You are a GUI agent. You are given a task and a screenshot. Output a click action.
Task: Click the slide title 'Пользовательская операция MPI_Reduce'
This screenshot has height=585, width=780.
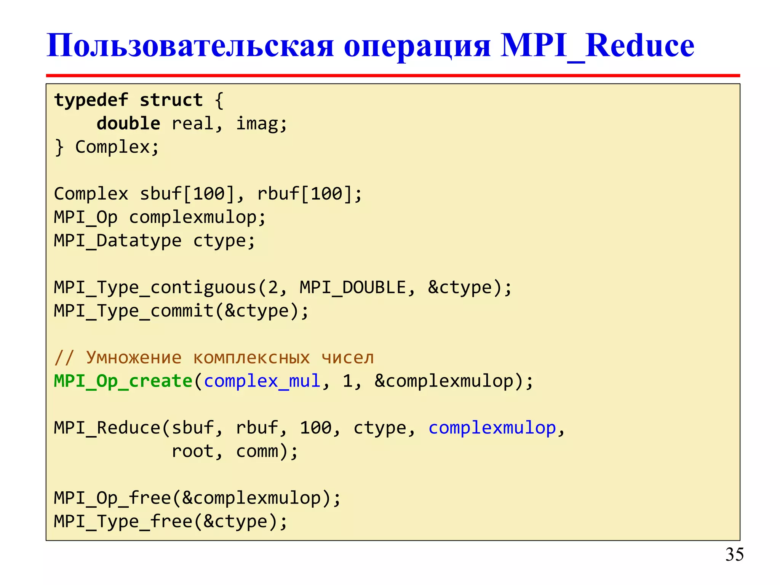[370, 46]
